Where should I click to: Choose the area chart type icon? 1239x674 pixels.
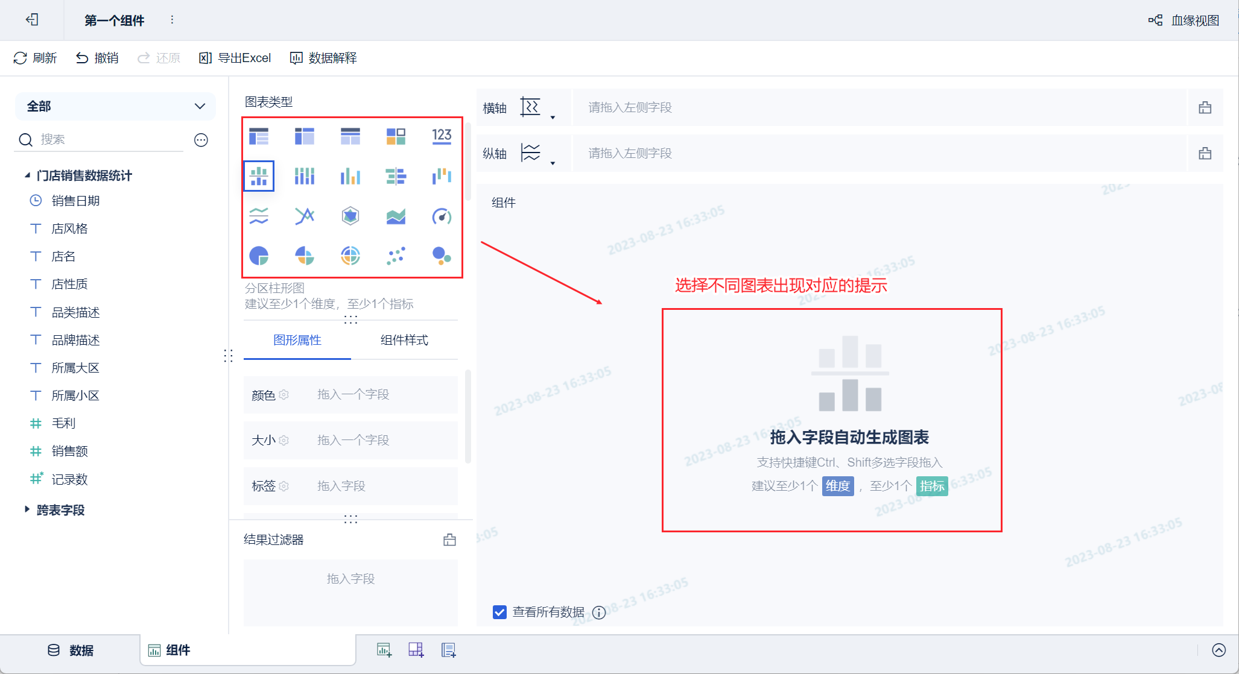pos(396,216)
